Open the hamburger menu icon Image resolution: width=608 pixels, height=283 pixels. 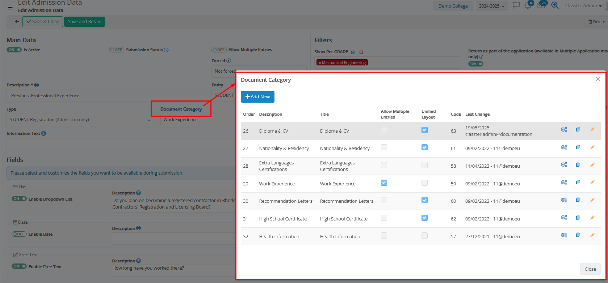click(x=10, y=8)
